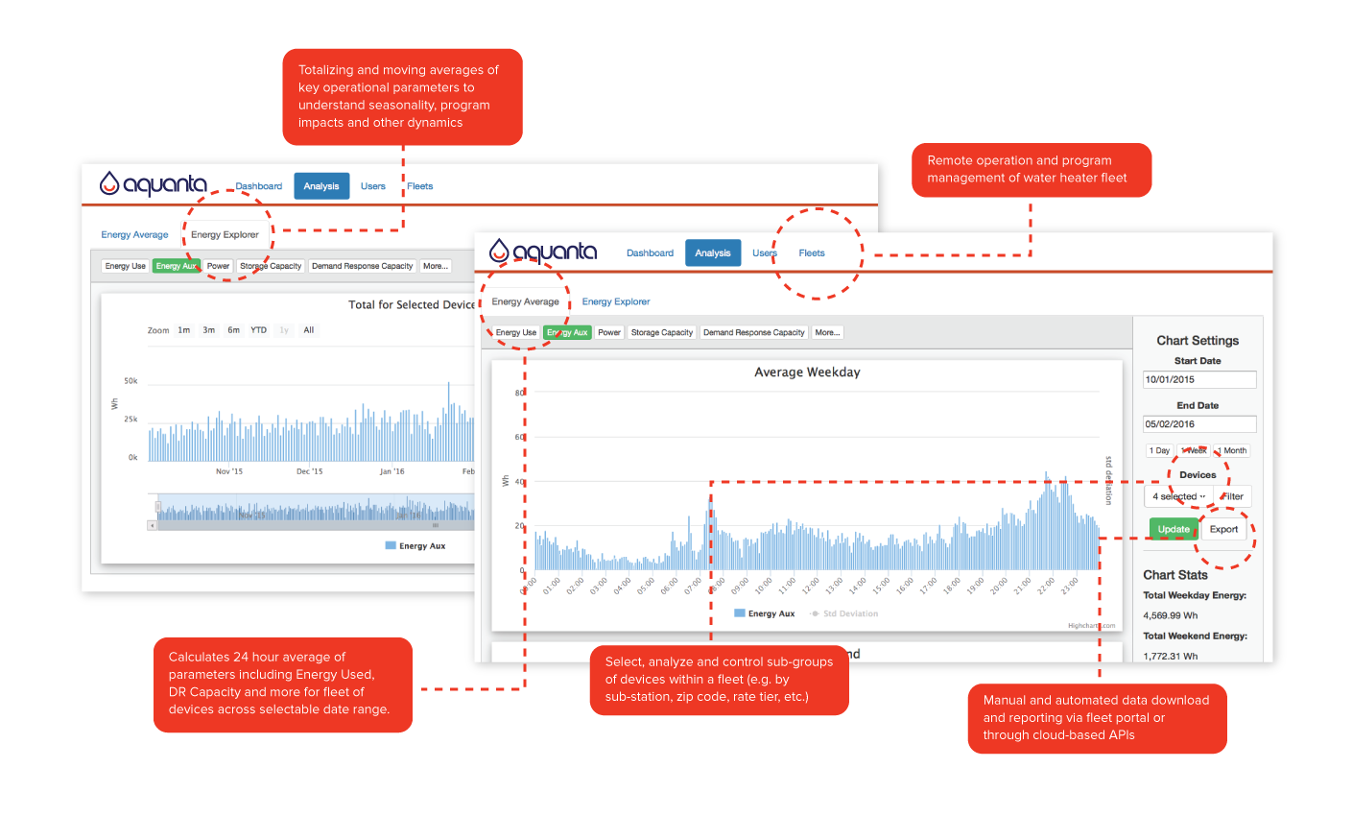Screen dimensions: 1352x816
Task: Click the Aquanta logo in the back window
Action: pos(154,184)
